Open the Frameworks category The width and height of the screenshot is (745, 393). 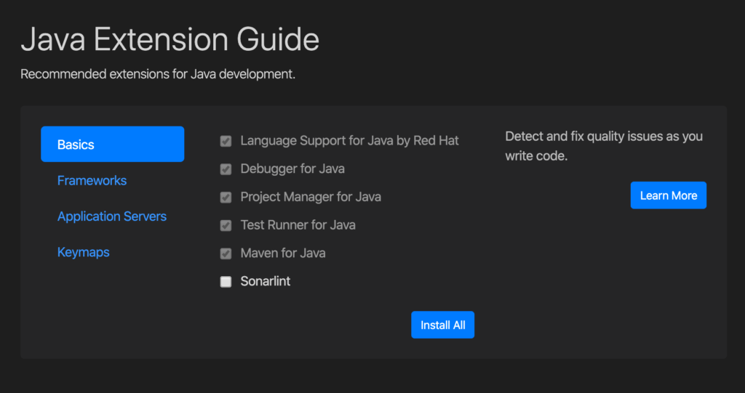[92, 180]
